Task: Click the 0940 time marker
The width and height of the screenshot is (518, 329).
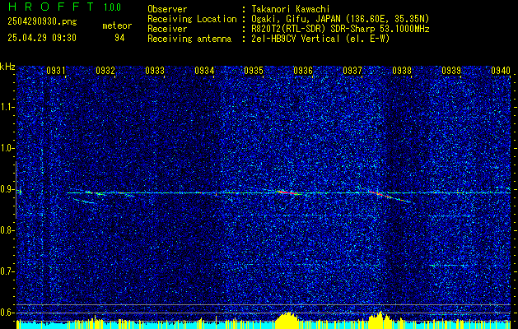Action: click(x=501, y=71)
